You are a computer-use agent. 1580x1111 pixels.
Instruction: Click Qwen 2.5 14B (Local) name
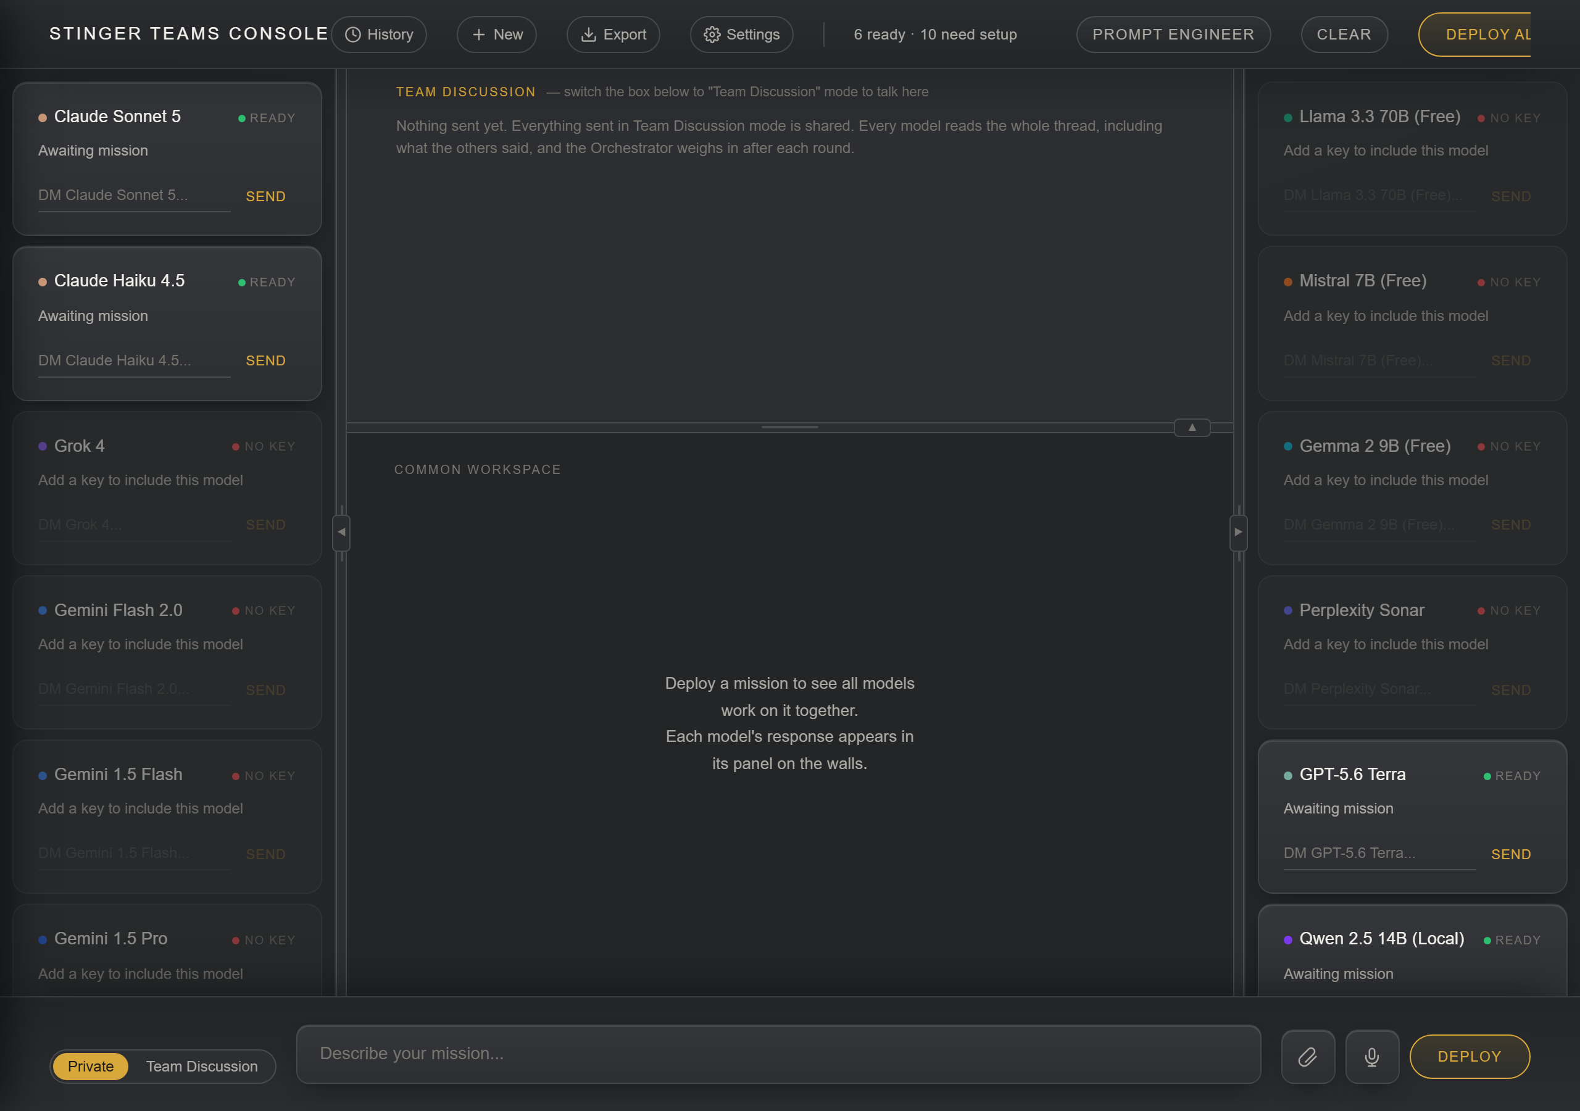[1381, 939]
